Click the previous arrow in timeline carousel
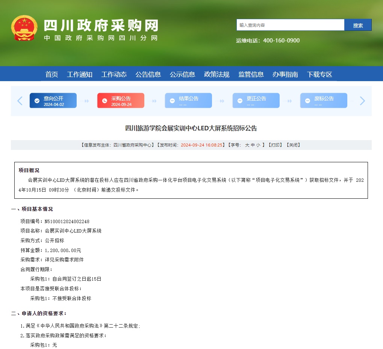This screenshot has width=383, height=349. coord(20,101)
